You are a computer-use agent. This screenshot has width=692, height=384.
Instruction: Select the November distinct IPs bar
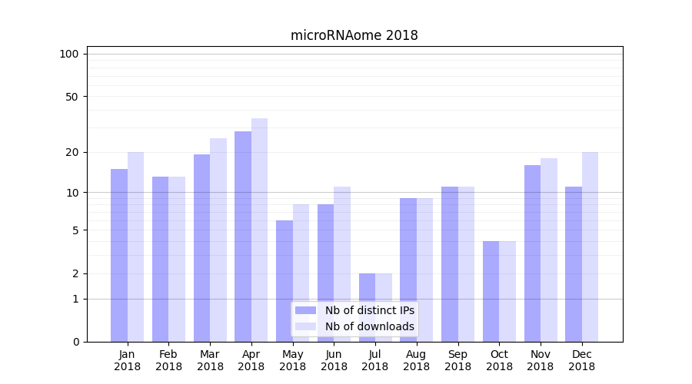532,253
